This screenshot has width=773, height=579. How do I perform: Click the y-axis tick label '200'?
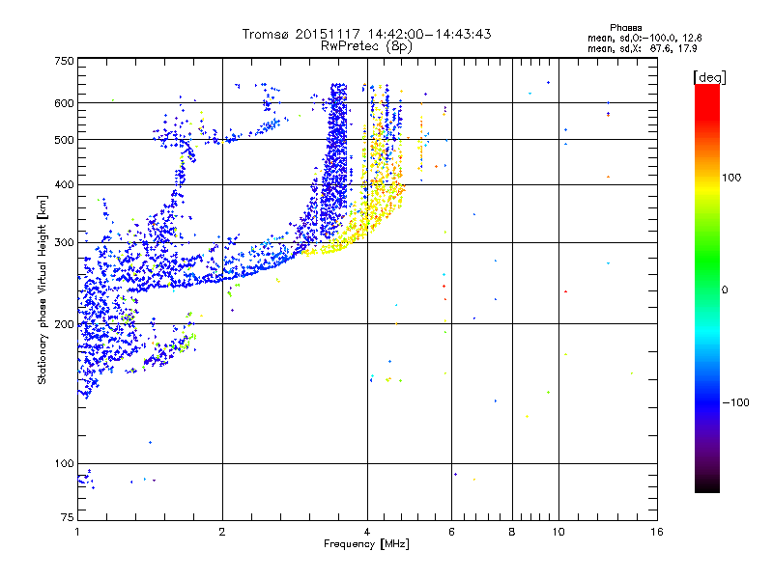(x=64, y=324)
